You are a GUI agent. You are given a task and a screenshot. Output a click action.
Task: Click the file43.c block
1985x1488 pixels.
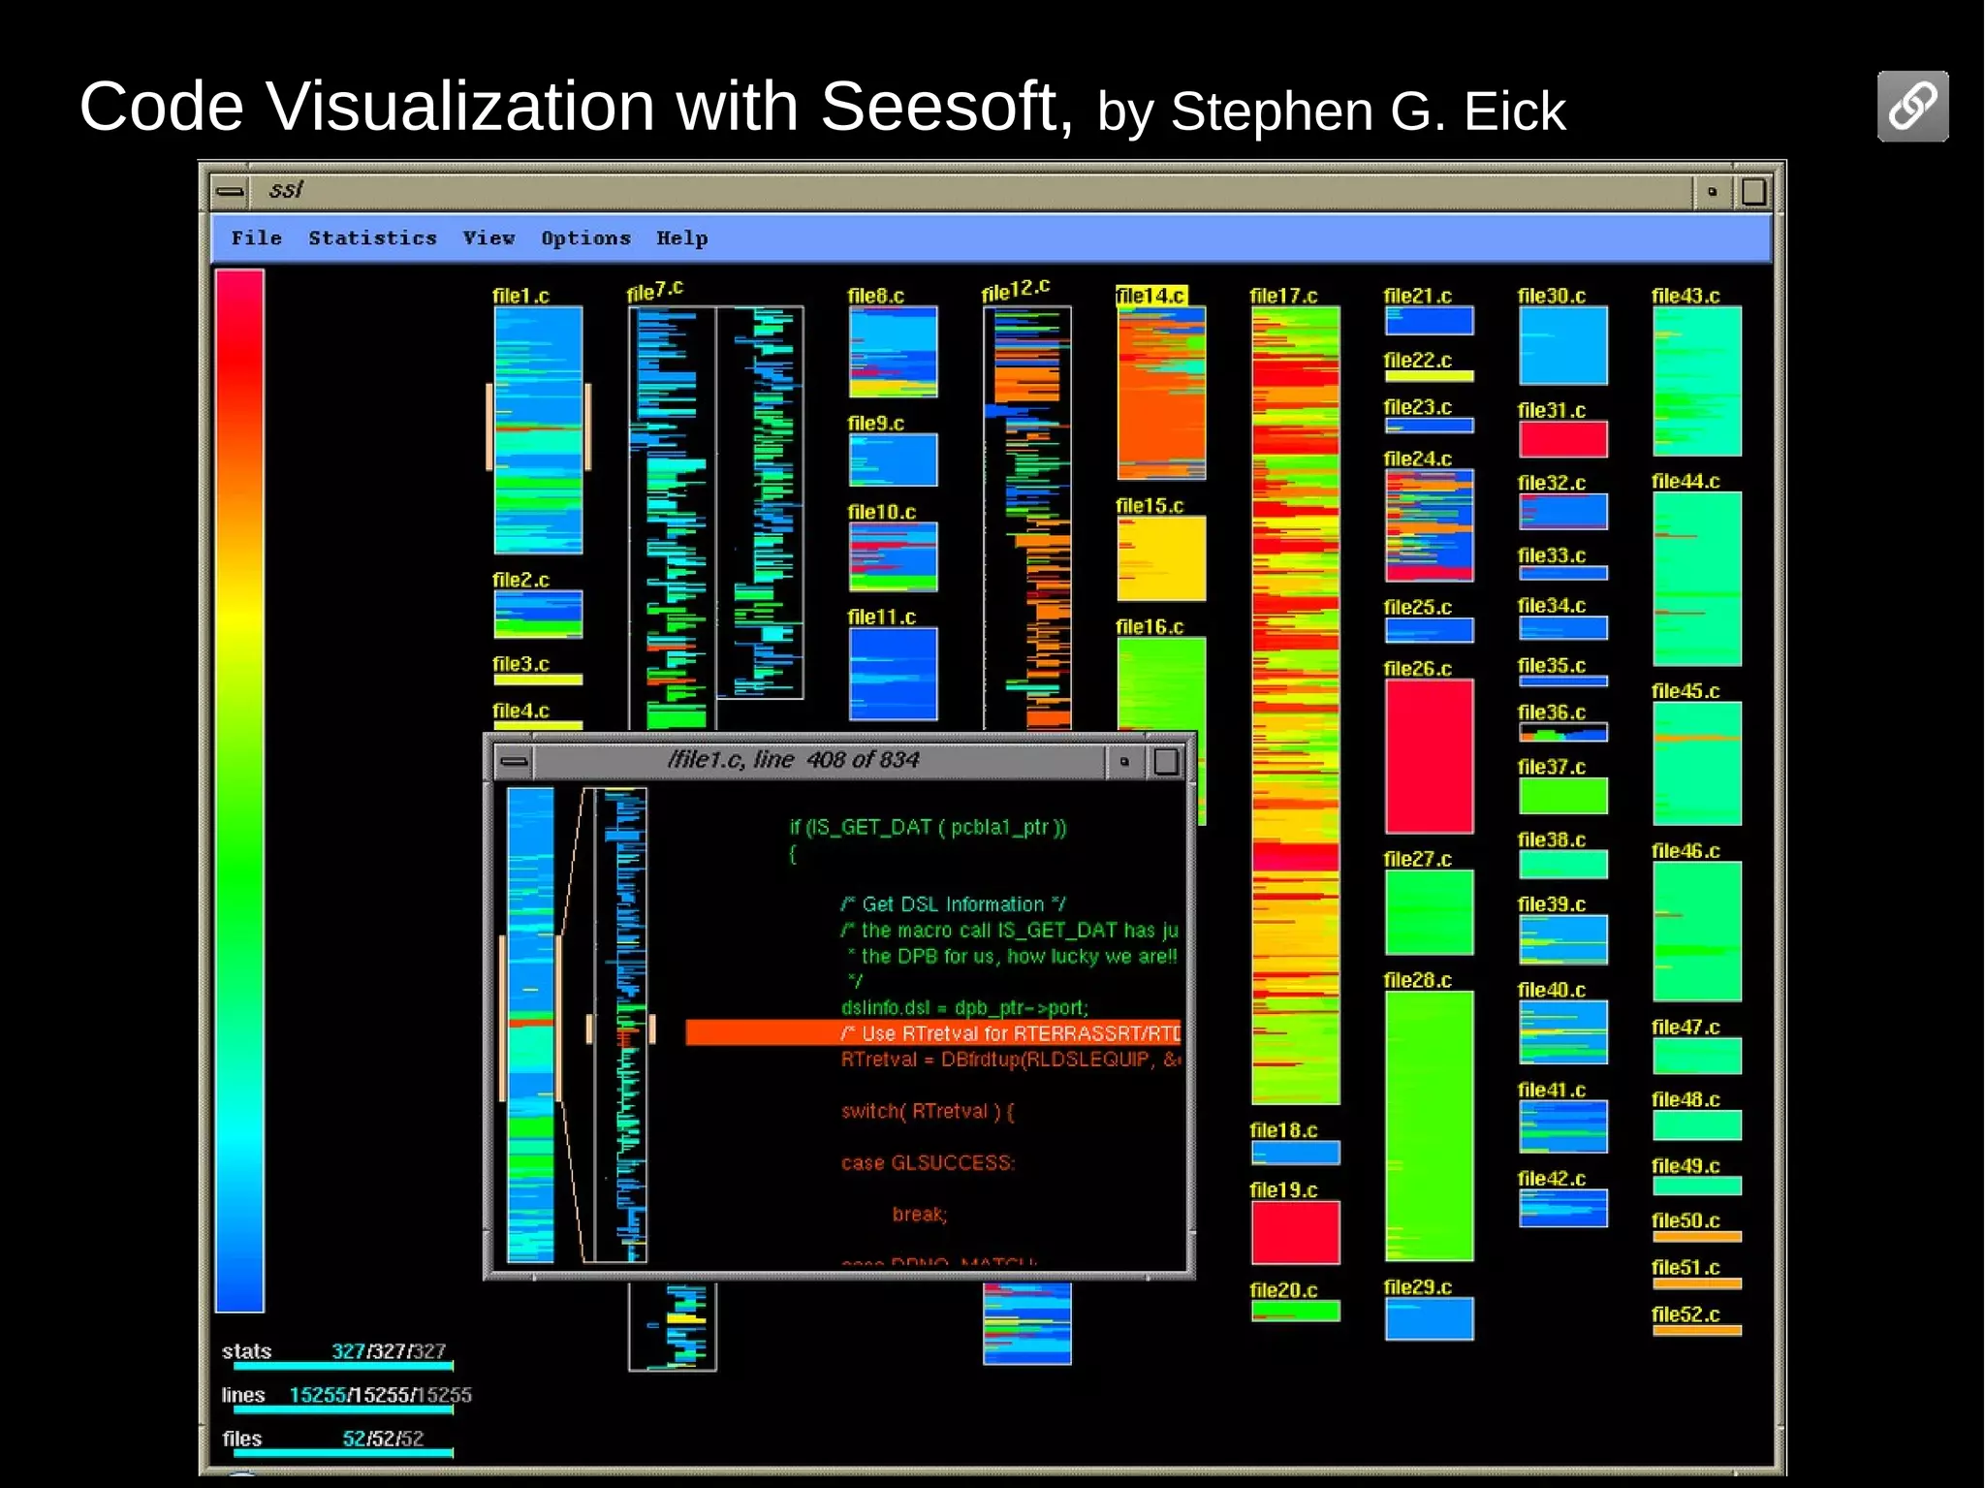point(1696,381)
